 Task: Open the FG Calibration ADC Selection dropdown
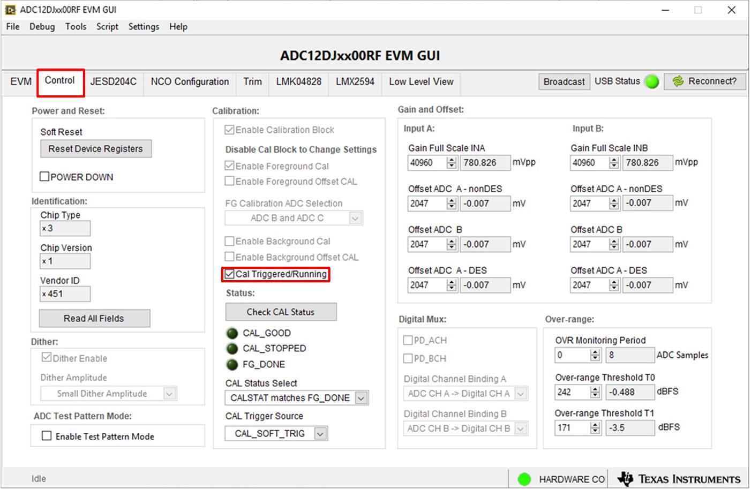(355, 218)
